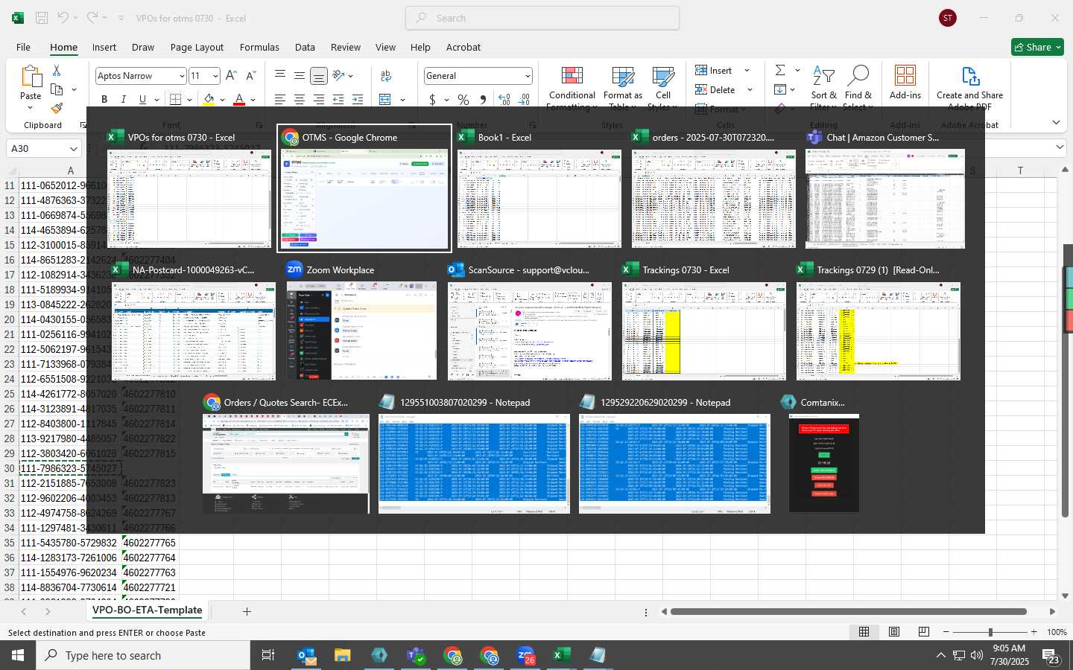This screenshot has height=670, width=1073.
Task: Switch to Normal view in status bar
Action: 864,632
